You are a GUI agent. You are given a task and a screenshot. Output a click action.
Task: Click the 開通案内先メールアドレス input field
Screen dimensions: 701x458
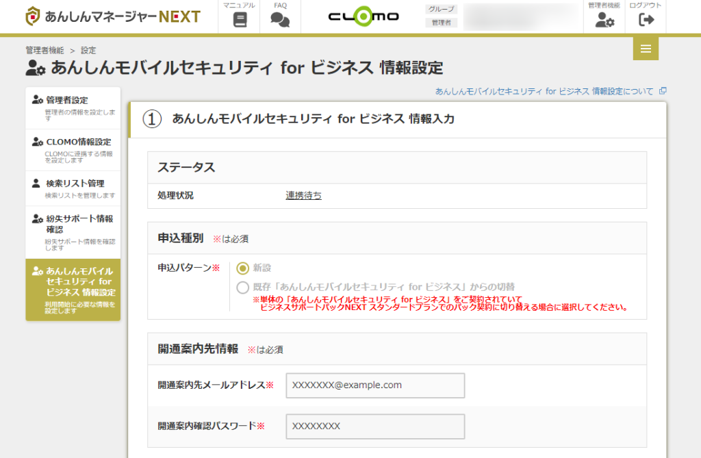[375, 385]
